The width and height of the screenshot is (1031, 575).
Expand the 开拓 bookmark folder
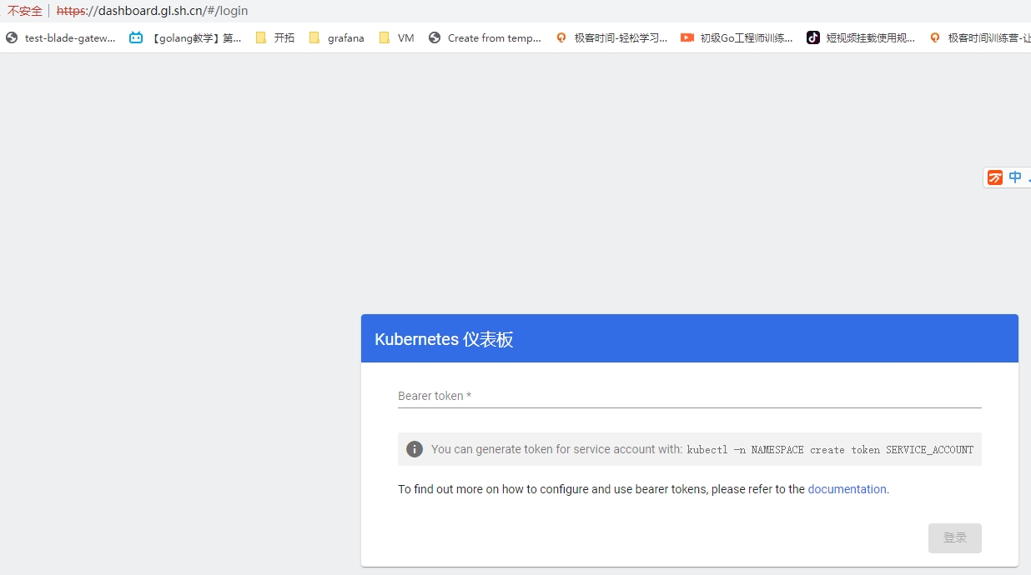click(275, 37)
